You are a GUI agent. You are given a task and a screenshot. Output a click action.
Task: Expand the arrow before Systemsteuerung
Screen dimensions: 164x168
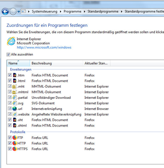pos(29,11)
